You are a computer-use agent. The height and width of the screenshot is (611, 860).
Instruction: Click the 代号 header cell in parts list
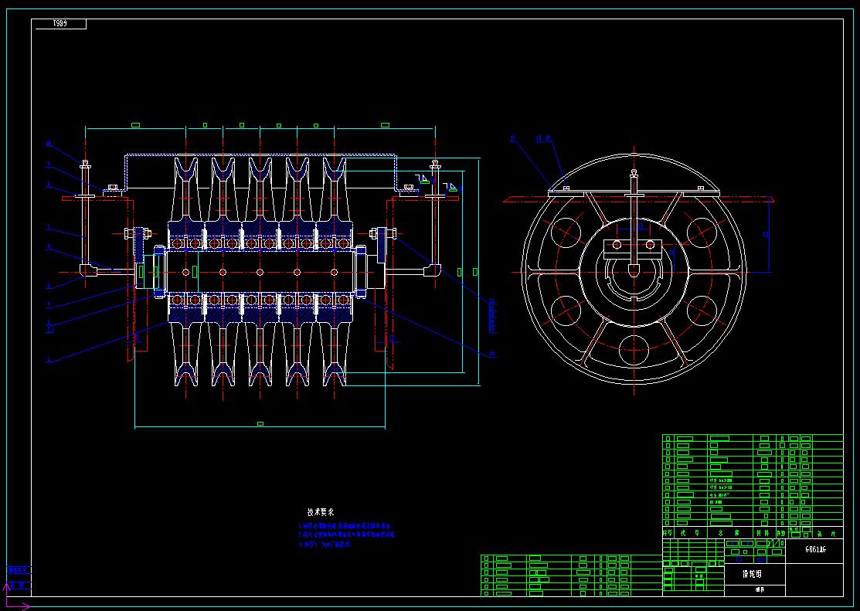689,533
